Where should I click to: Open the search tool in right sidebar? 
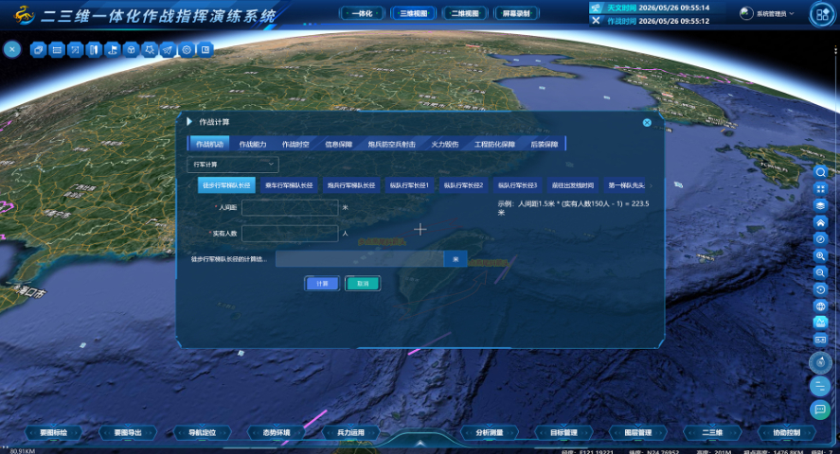click(820, 172)
